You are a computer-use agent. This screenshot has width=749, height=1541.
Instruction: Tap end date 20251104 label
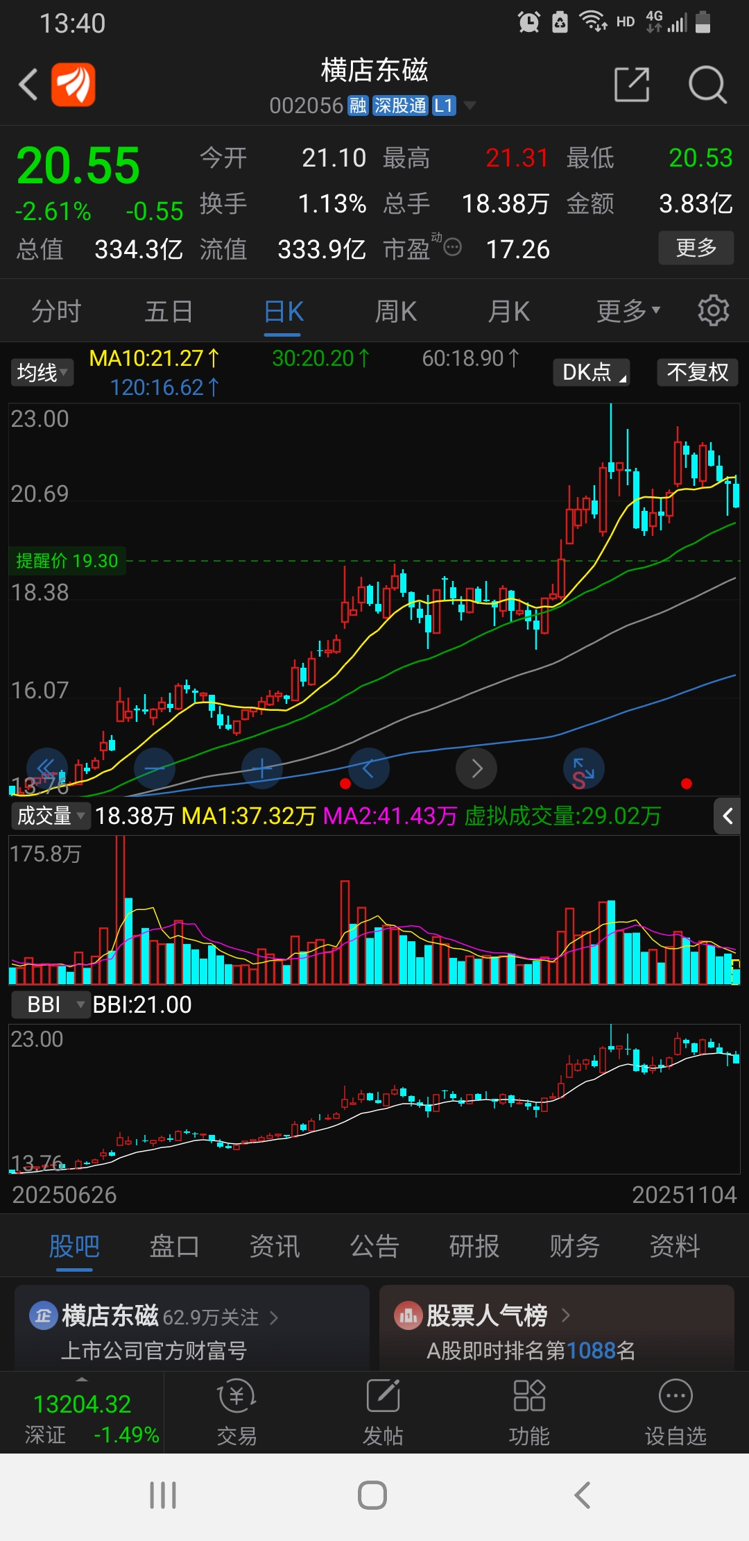(684, 1195)
